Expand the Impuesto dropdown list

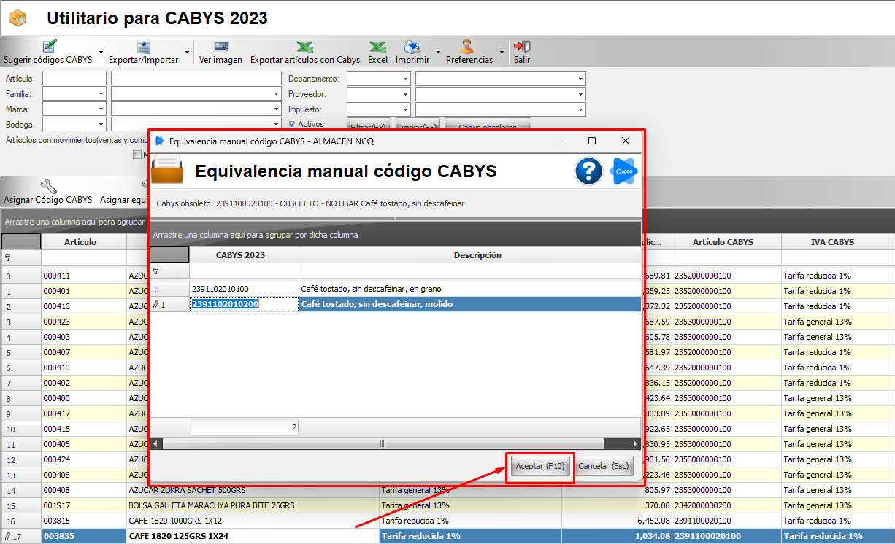tap(404, 109)
